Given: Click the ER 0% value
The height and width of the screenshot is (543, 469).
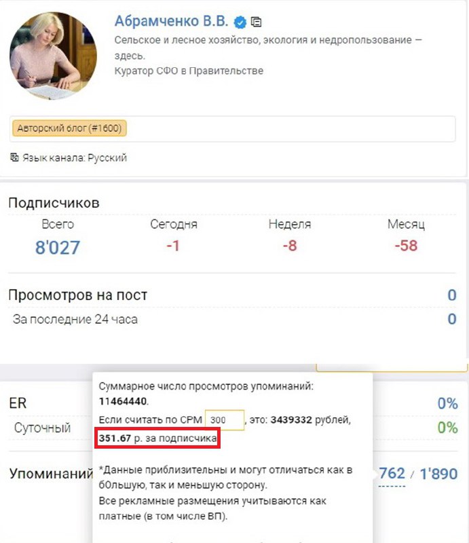Looking at the screenshot, I should click(x=447, y=403).
